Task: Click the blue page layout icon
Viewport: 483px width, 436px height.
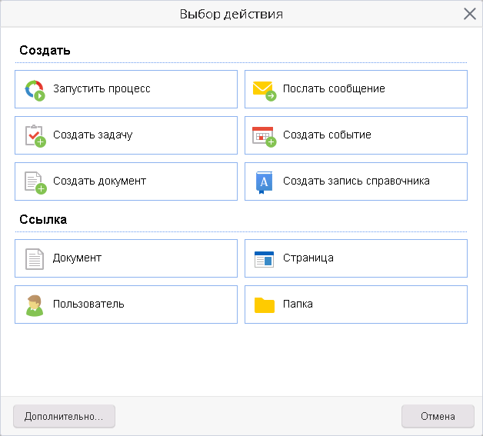Action: point(264,258)
